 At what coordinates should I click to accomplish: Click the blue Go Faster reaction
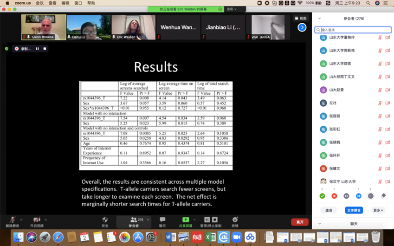358,196
